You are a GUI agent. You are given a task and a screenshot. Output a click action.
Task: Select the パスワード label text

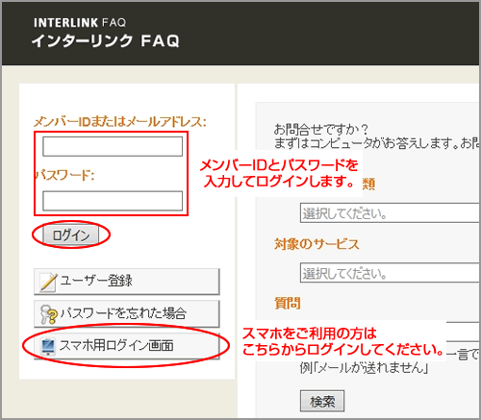[64, 175]
